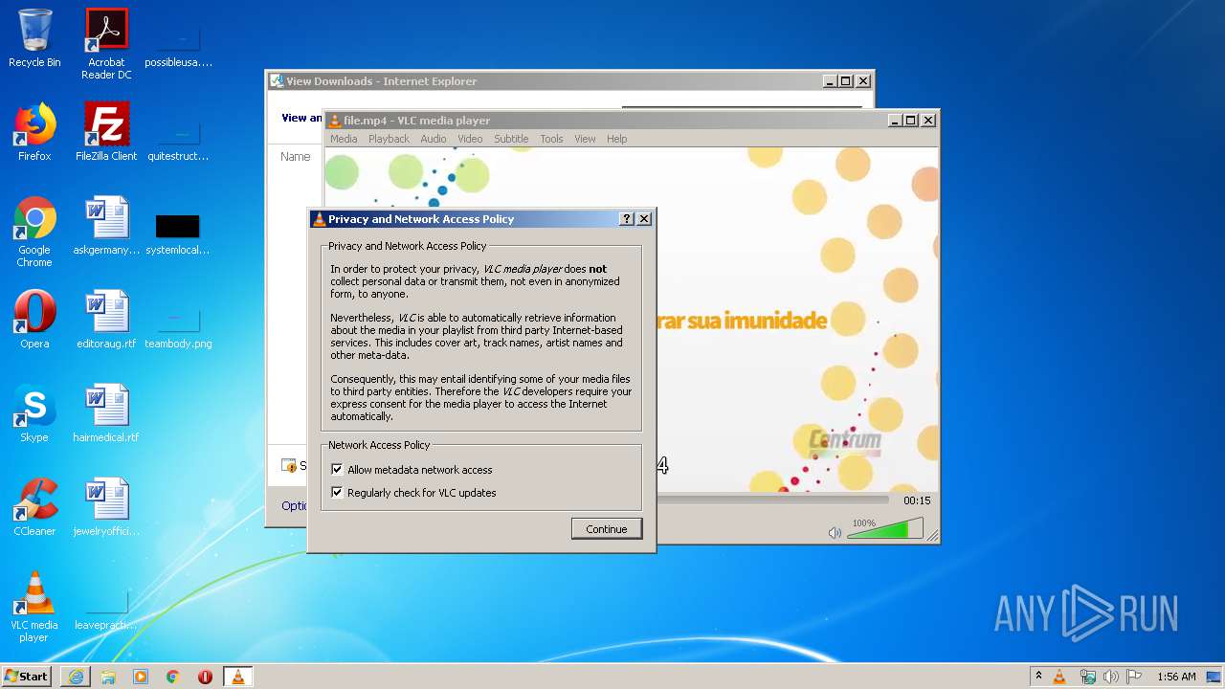Click the Opera taskbar icon
This screenshot has width=1225, height=689.
[205, 677]
